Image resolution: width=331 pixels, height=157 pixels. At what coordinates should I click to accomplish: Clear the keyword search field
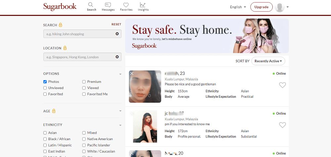click(x=117, y=34)
